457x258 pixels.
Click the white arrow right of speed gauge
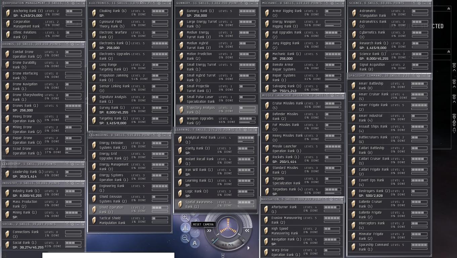coord(248,248)
